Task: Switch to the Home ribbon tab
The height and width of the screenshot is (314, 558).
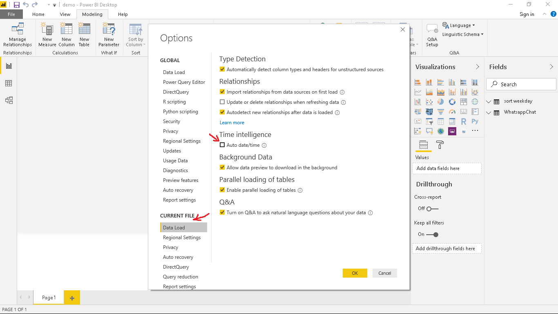Action: (38, 14)
